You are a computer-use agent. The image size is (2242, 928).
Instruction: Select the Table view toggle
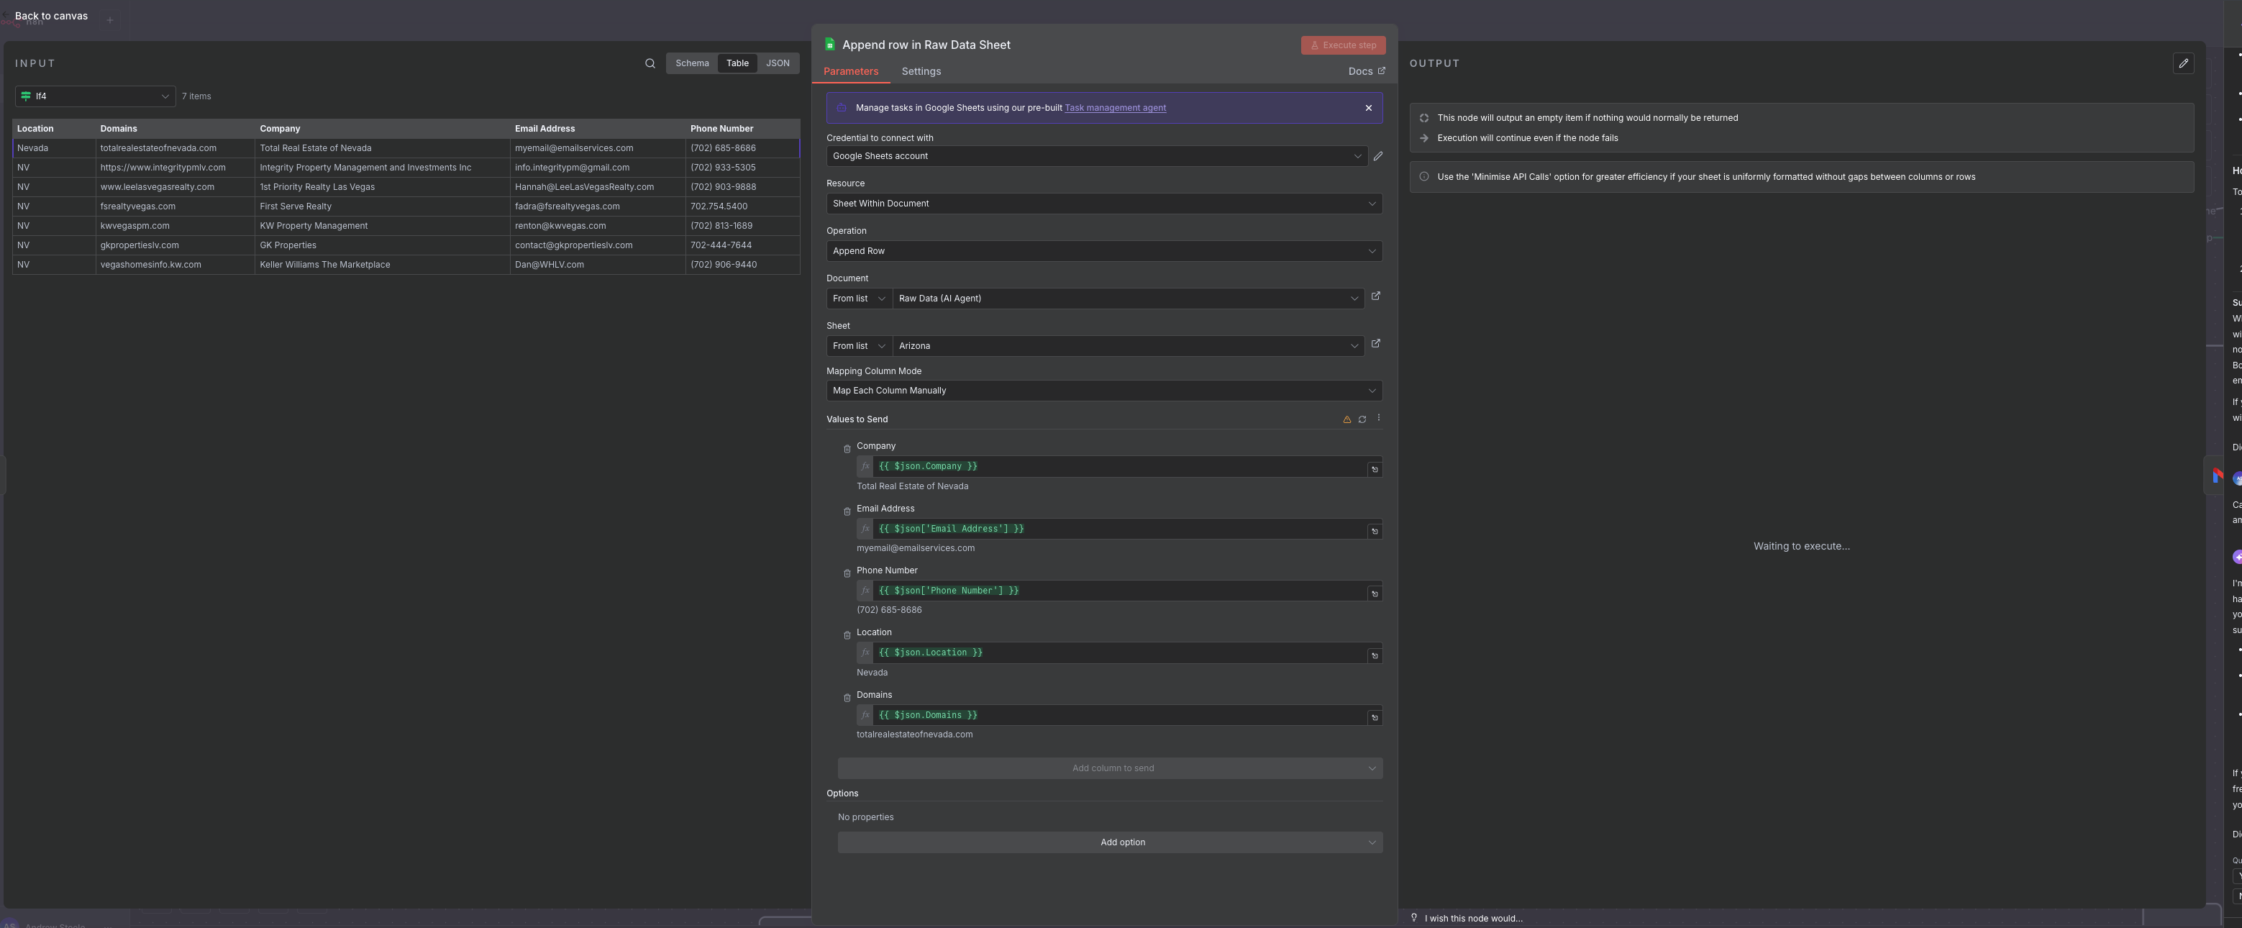pos(737,63)
